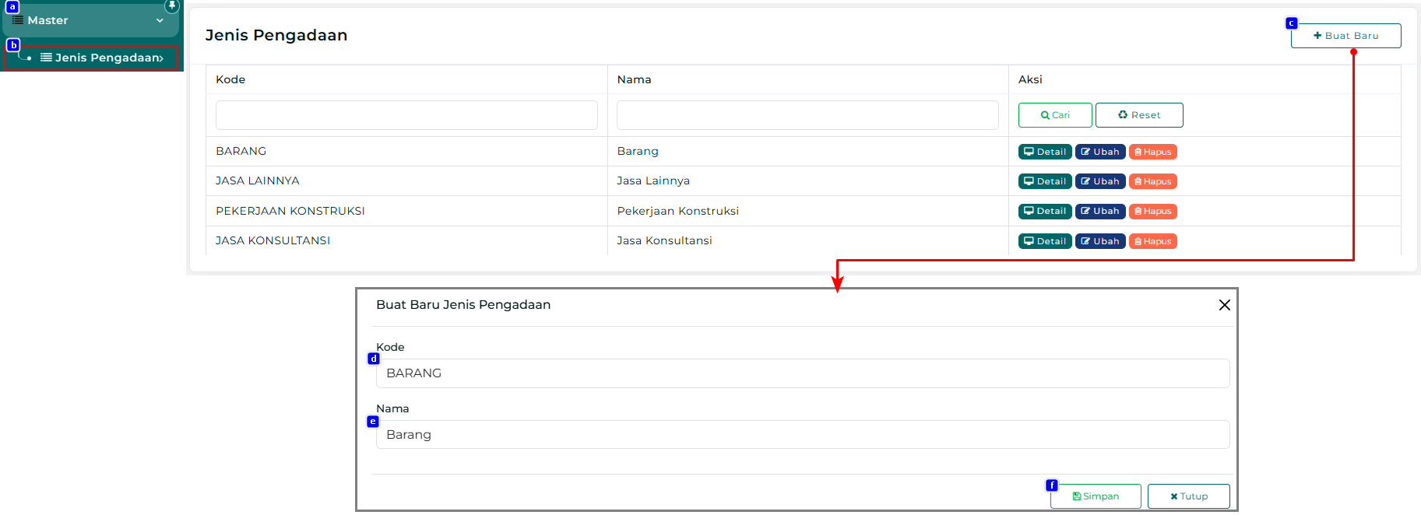Screen dimensions: 1421x515
Task: Open the Jenis Pengadaan sidebar item
Action: [x=101, y=58]
